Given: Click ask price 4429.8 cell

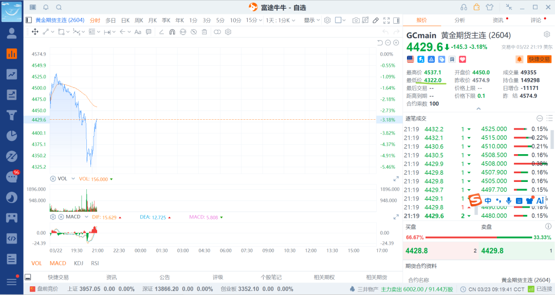Looking at the screenshot, I should (x=517, y=251).
